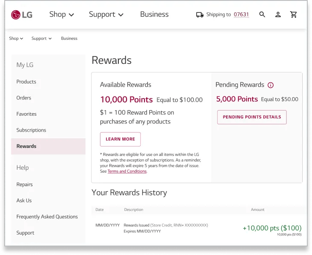Open the user account icon
The height and width of the screenshot is (255, 312).
point(278,15)
